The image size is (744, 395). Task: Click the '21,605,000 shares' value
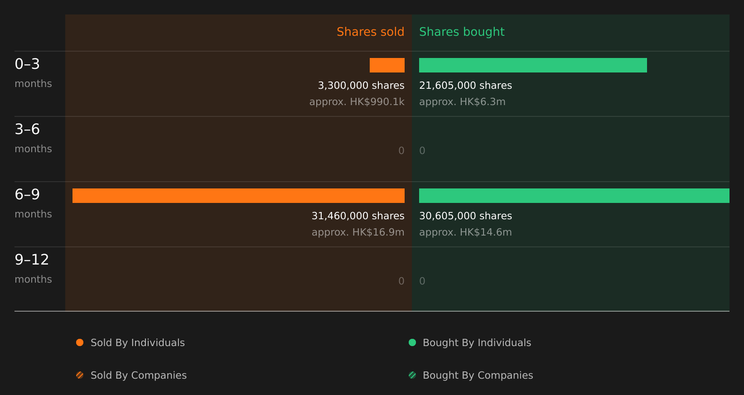click(465, 86)
